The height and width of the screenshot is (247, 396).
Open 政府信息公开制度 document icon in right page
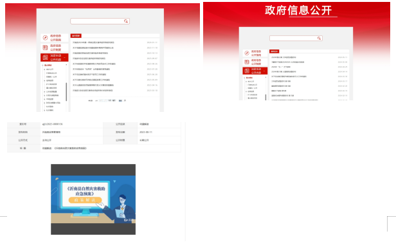pyautogui.click(x=247, y=62)
